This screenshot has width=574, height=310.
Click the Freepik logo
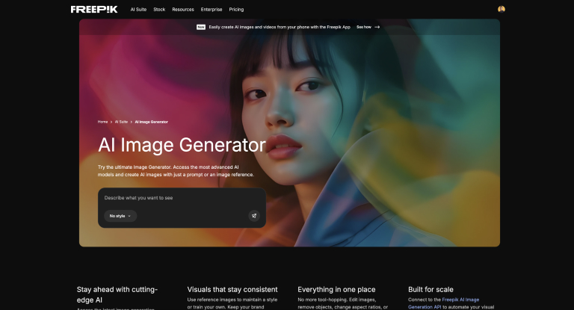[94, 10]
